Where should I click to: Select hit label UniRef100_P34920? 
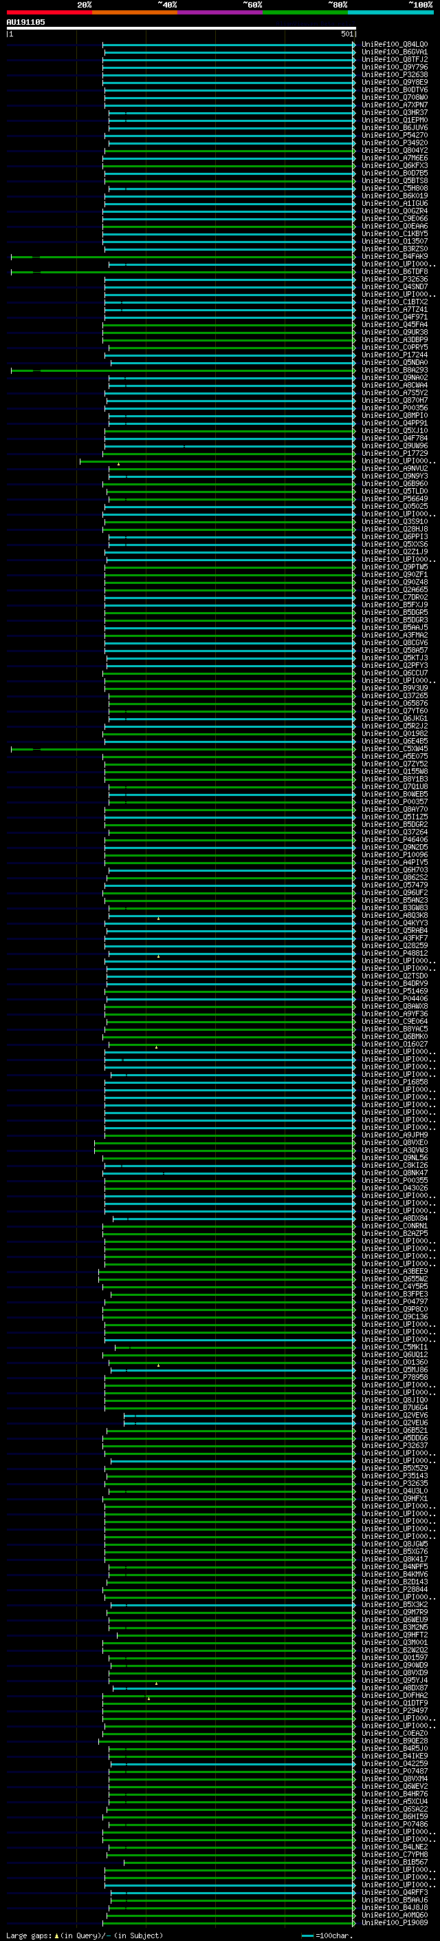pyautogui.click(x=395, y=143)
